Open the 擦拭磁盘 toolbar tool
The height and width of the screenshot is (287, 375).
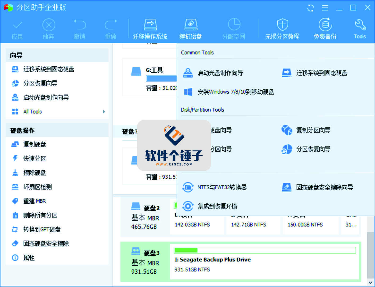(191, 29)
